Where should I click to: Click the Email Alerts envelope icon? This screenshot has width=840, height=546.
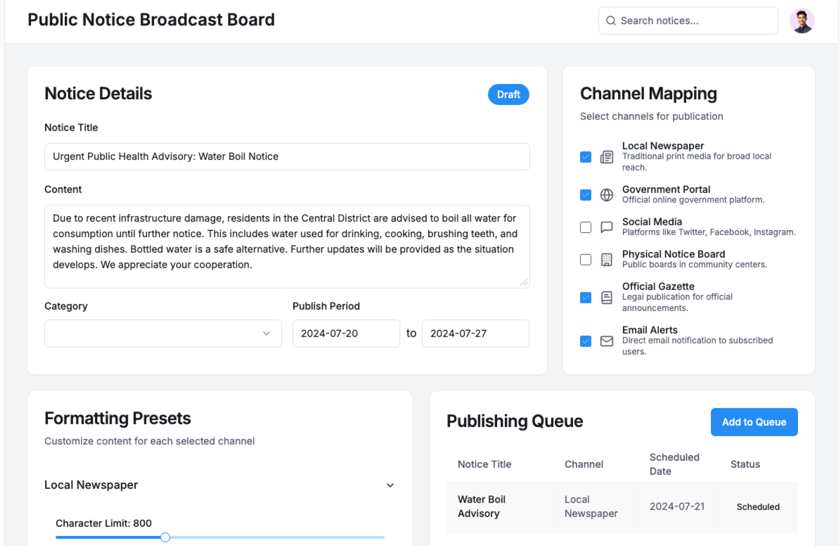[x=606, y=341]
